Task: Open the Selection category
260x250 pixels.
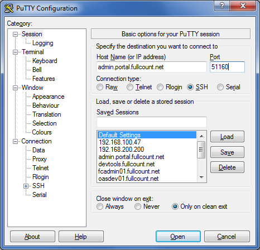Action: point(45,123)
